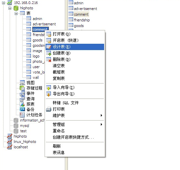Click the 视图 views icon

point(22,82)
